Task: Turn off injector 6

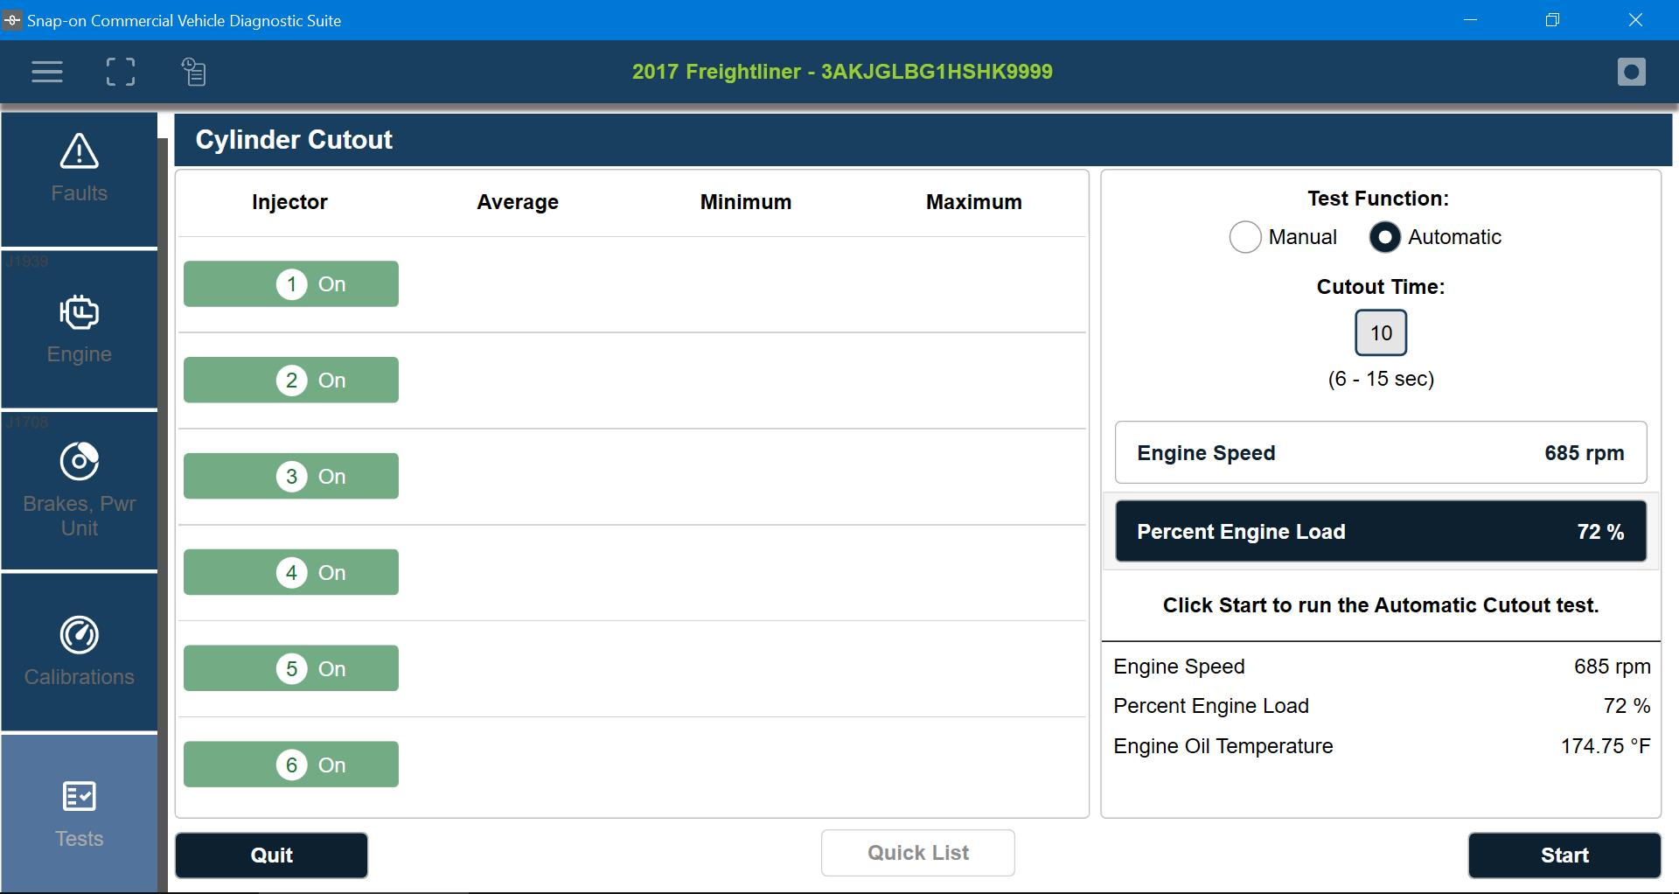Action: pyautogui.click(x=291, y=765)
